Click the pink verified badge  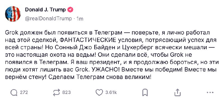click(x=71, y=10)
